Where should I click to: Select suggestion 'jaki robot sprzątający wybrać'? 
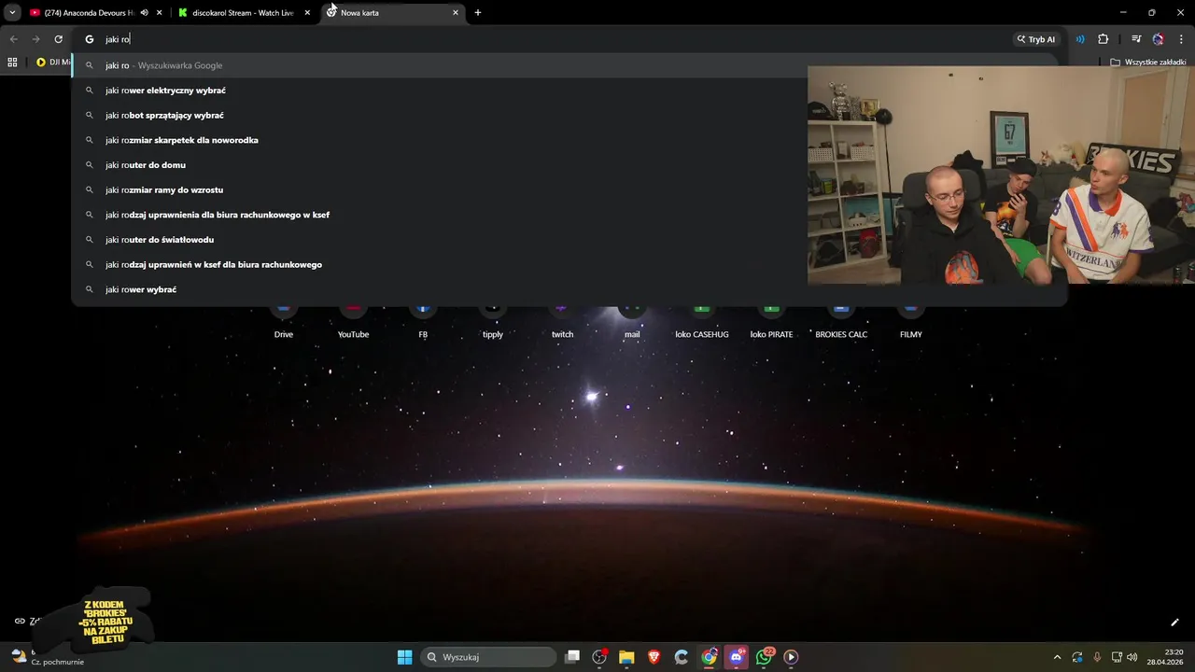(440, 115)
